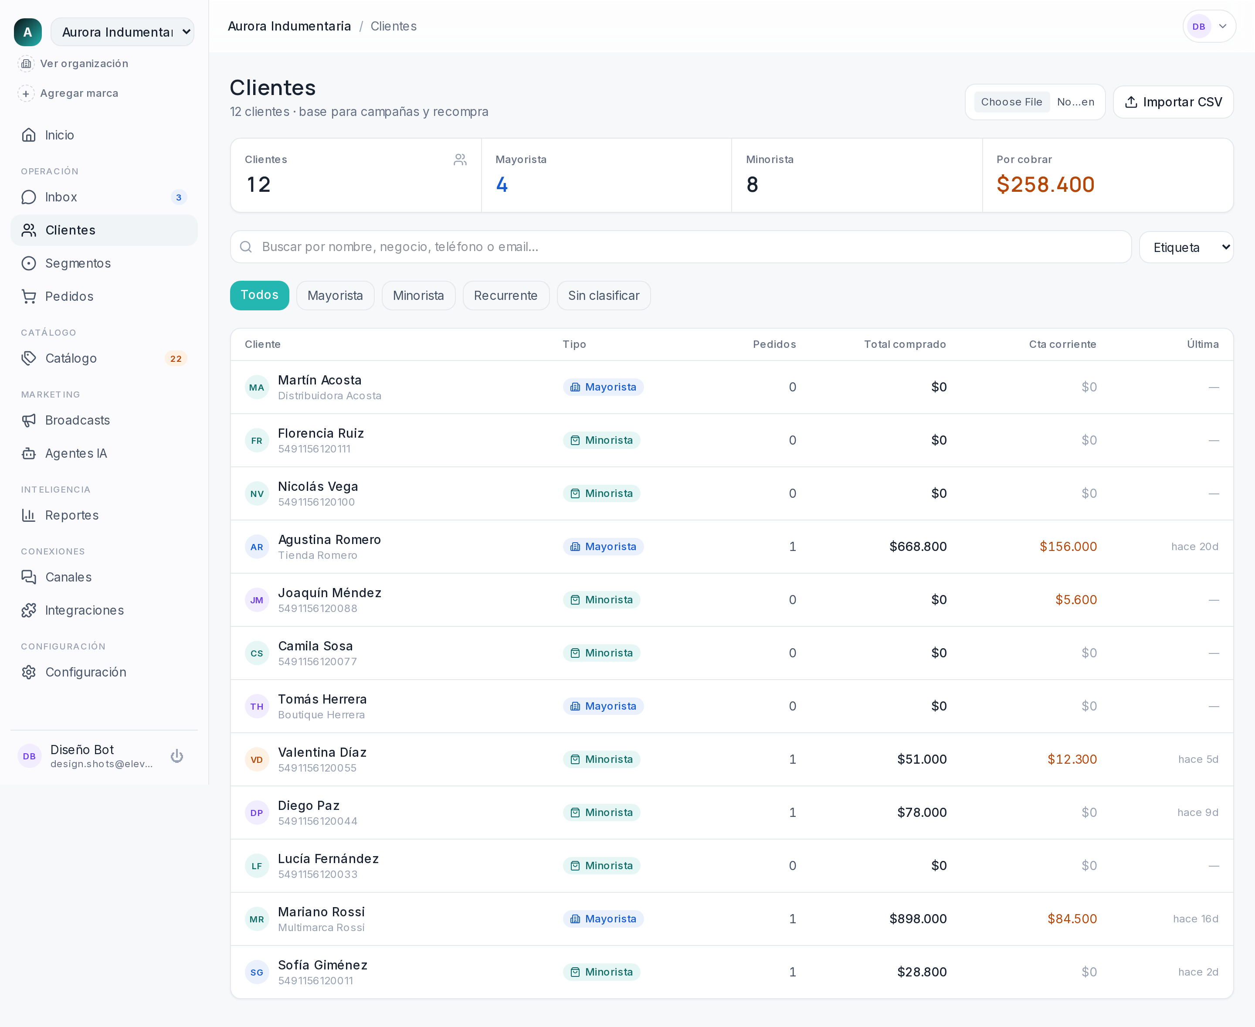
Task: Click the Catálogo tag icon
Action: coord(28,358)
